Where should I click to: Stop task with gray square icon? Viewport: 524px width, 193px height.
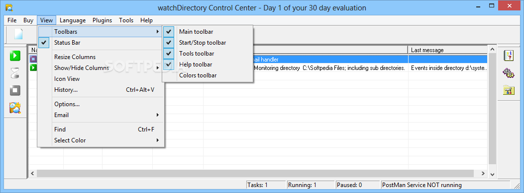tap(15, 90)
